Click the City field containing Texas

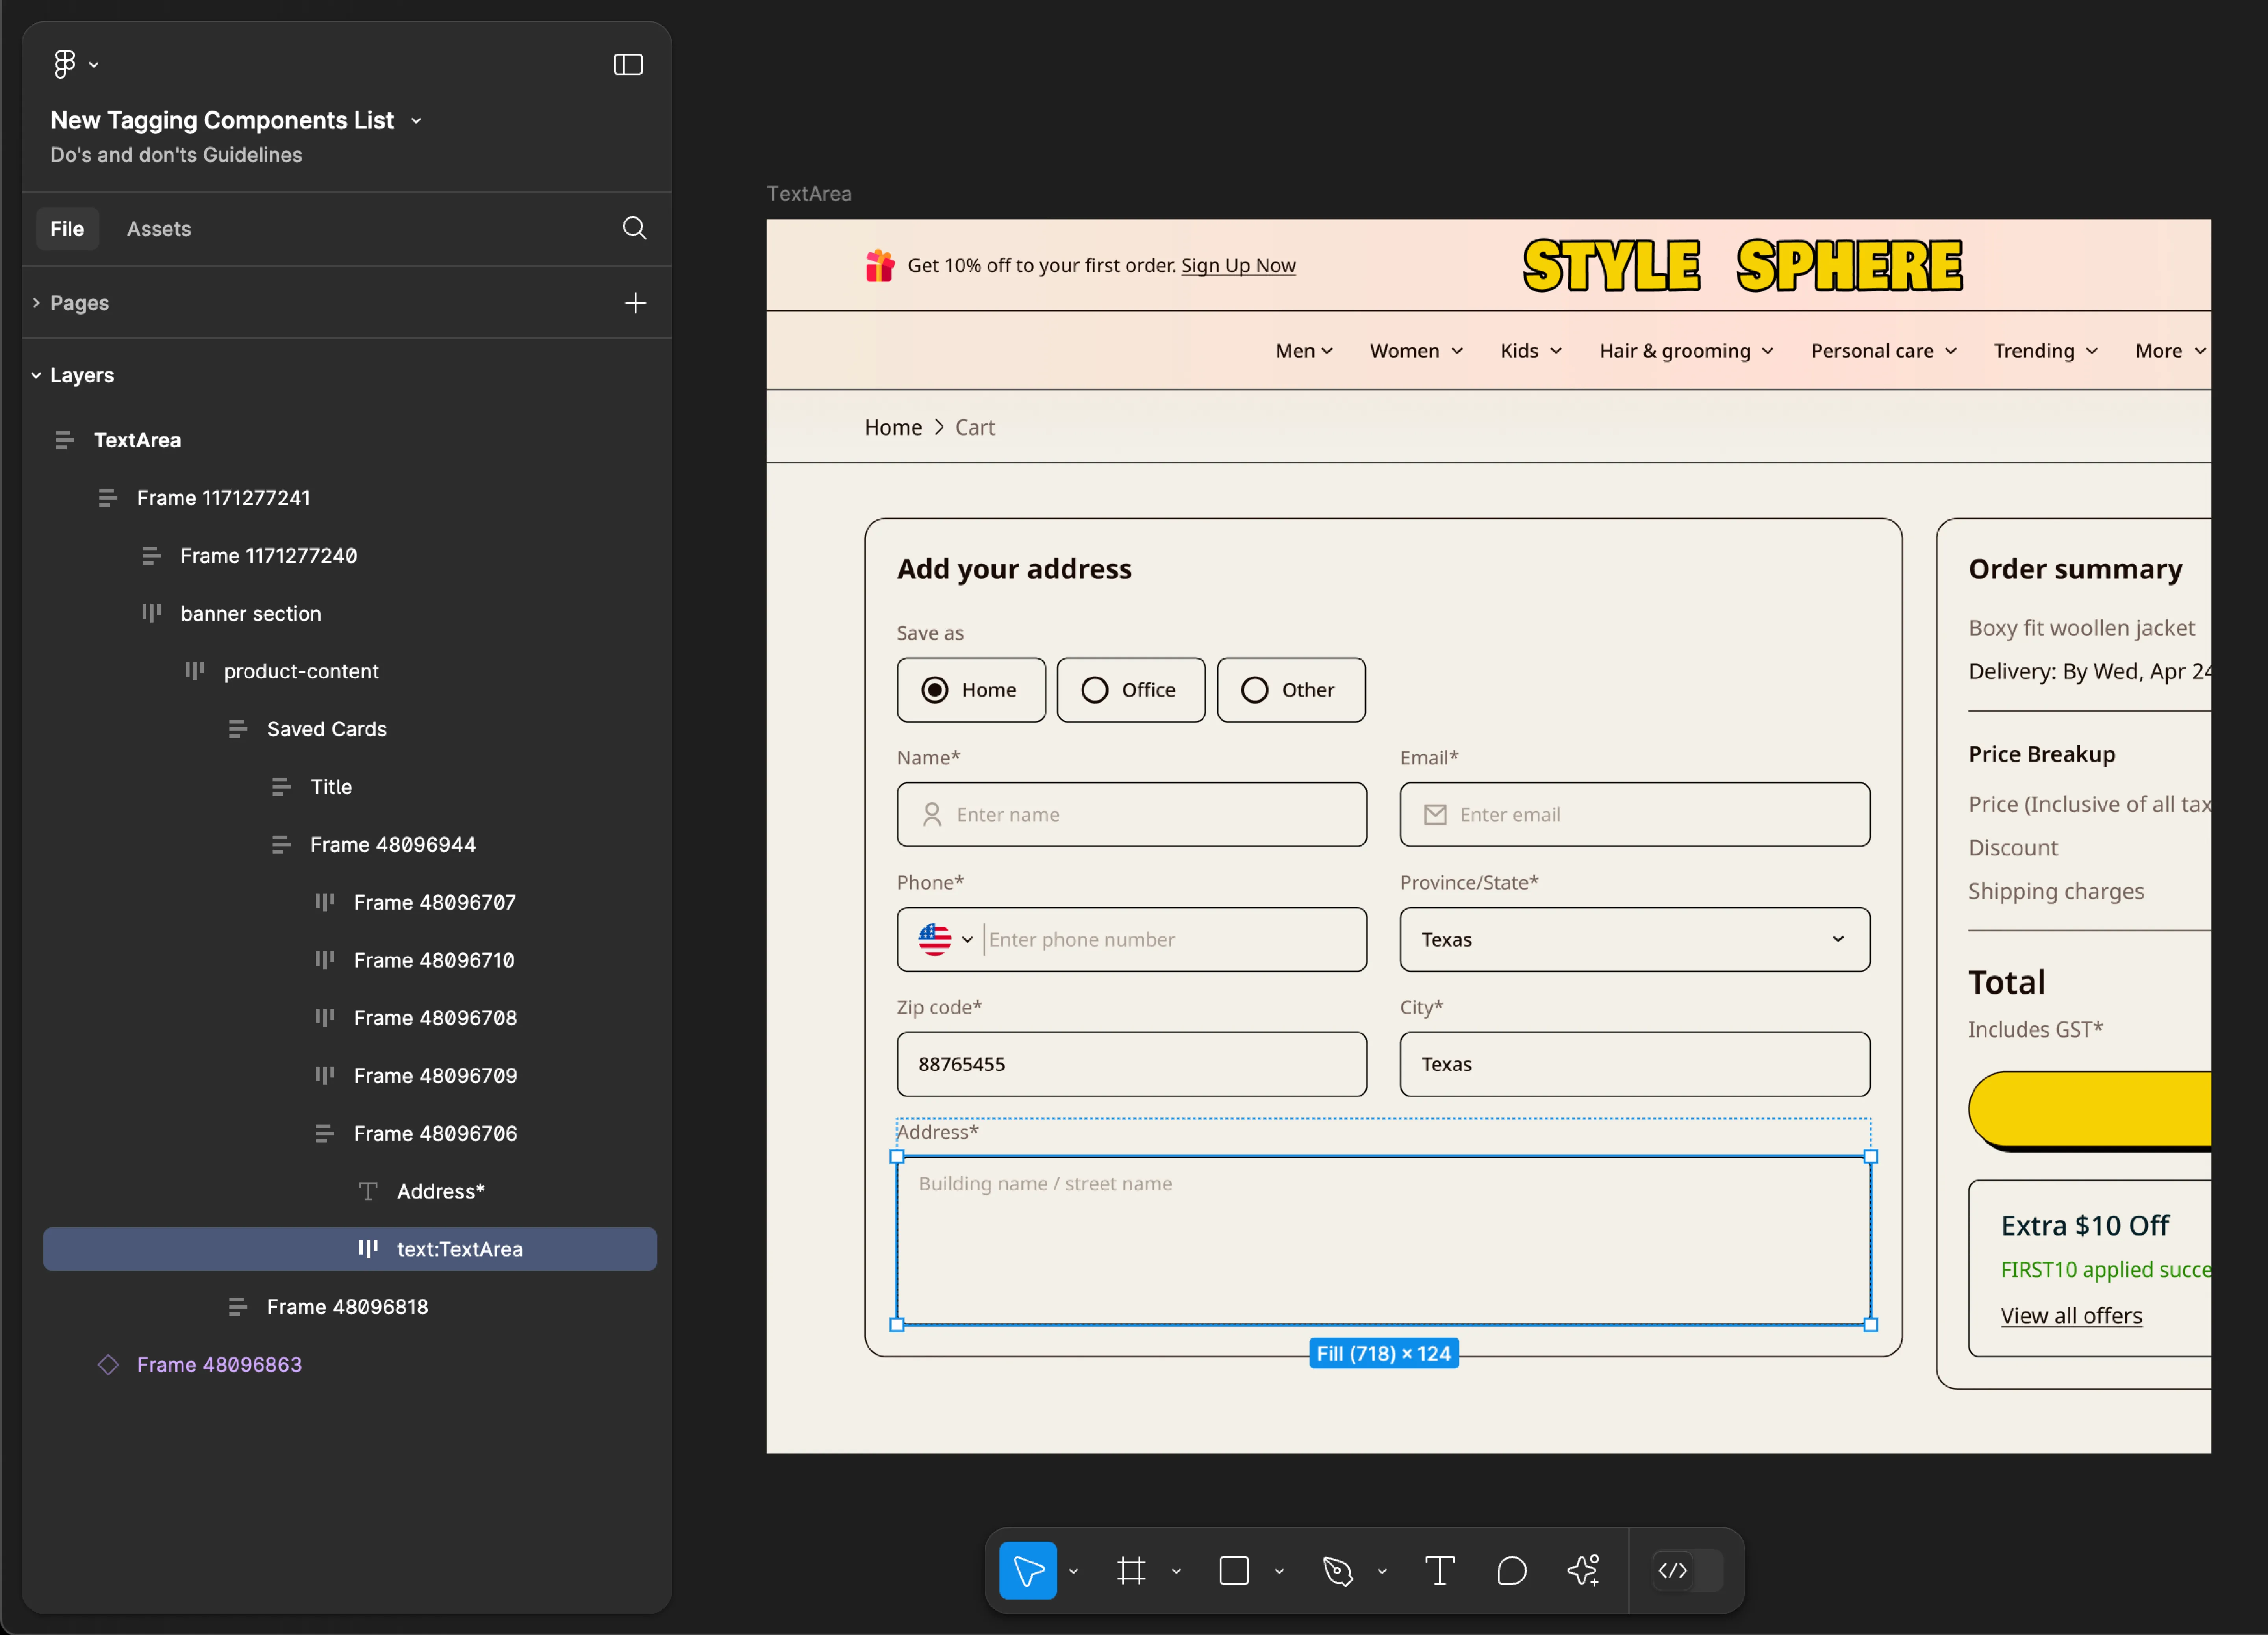click(x=1634, y=1064)
